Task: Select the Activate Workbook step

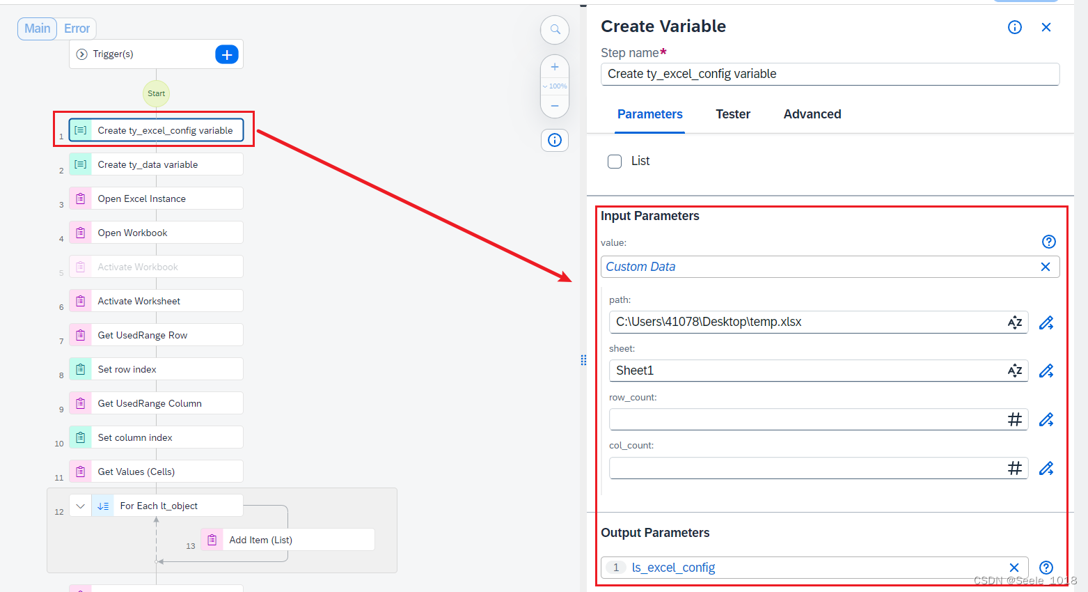Action: pyautogui.click(x=156, y=267)
